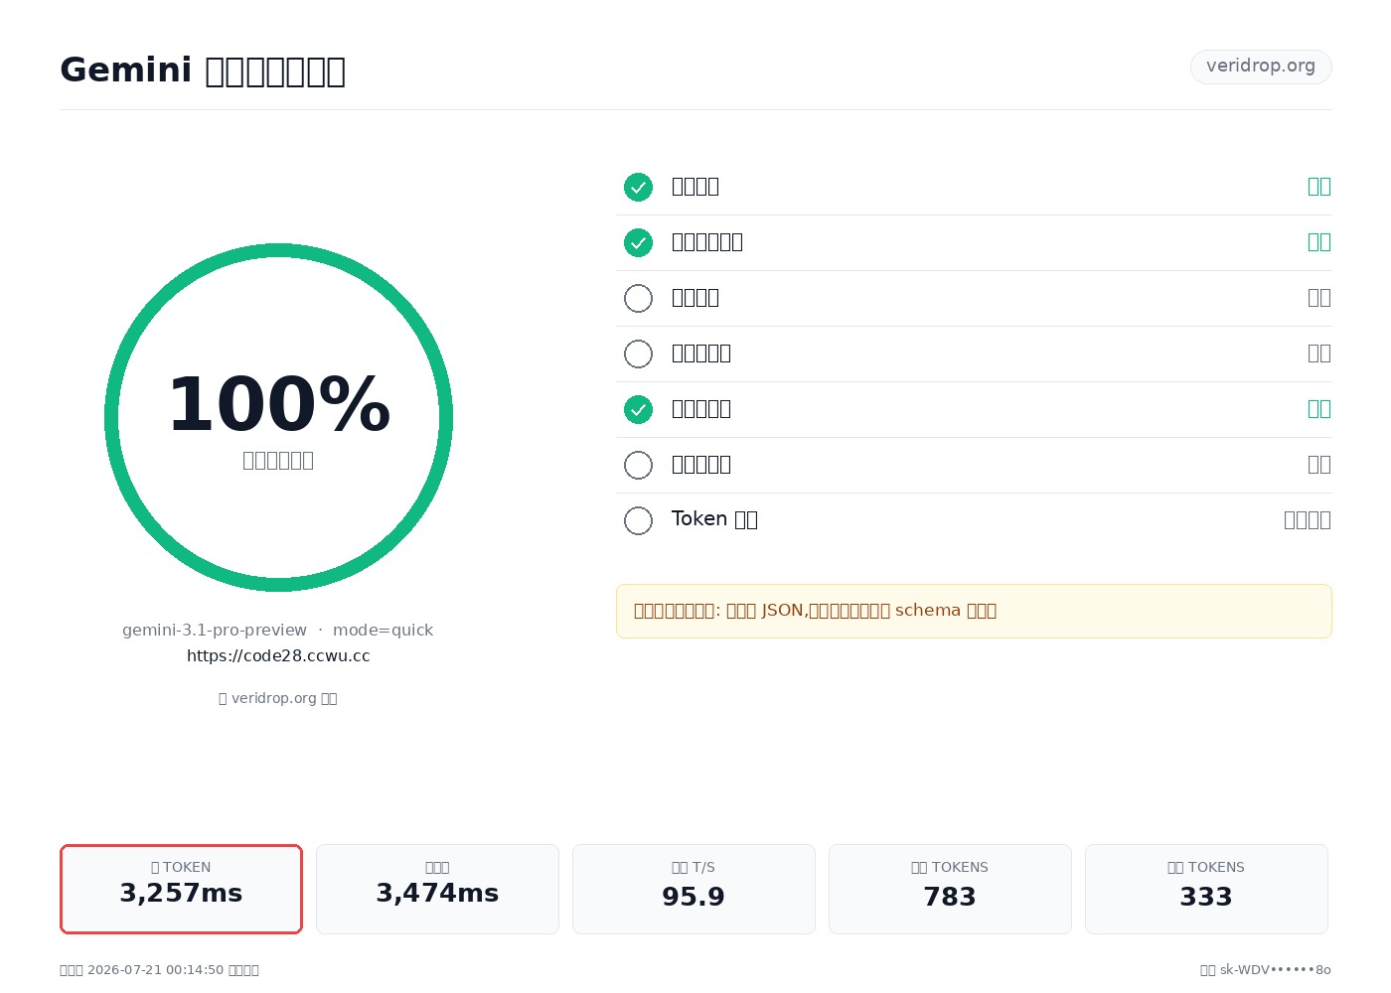The width and height of the screenshot is (1391, 993).
Task: Click the green check icon in the second checklist row
Action: [638, 242]
